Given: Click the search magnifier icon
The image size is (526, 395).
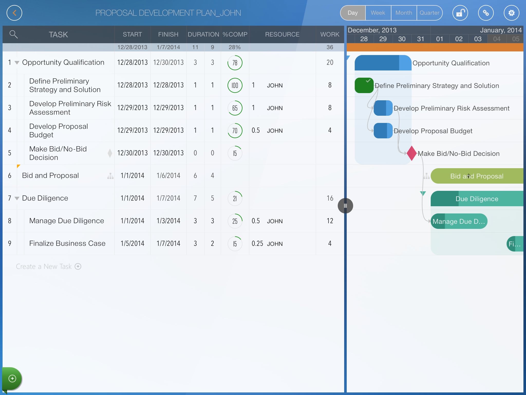Looking at the screenshot, I should pyautogui.click(x=13, y=34).
